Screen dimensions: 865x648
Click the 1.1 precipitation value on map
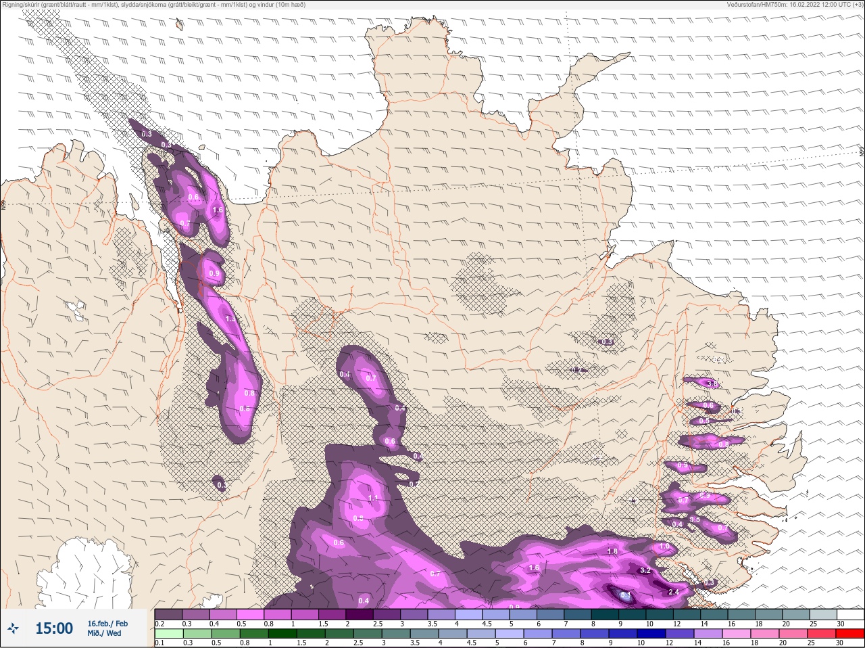pos(372,498)
